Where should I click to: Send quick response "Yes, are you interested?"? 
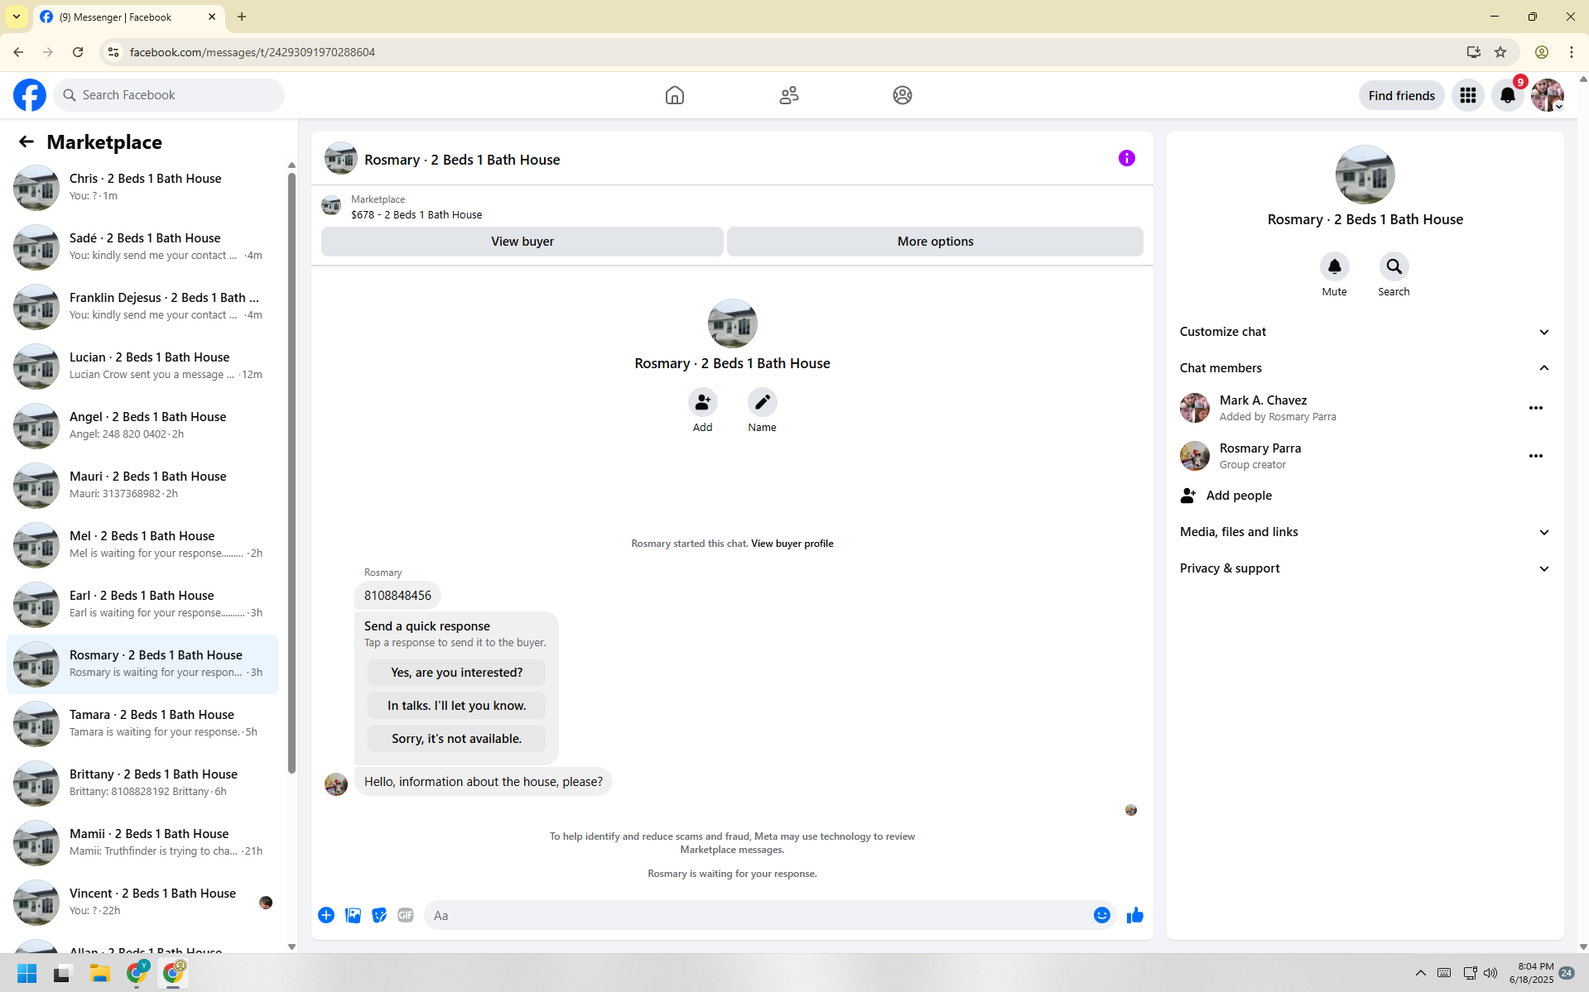[x=456, y=673]
